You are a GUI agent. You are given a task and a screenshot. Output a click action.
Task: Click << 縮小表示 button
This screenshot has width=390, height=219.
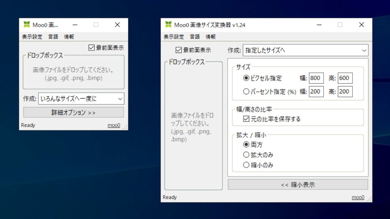tap(298, 184)
